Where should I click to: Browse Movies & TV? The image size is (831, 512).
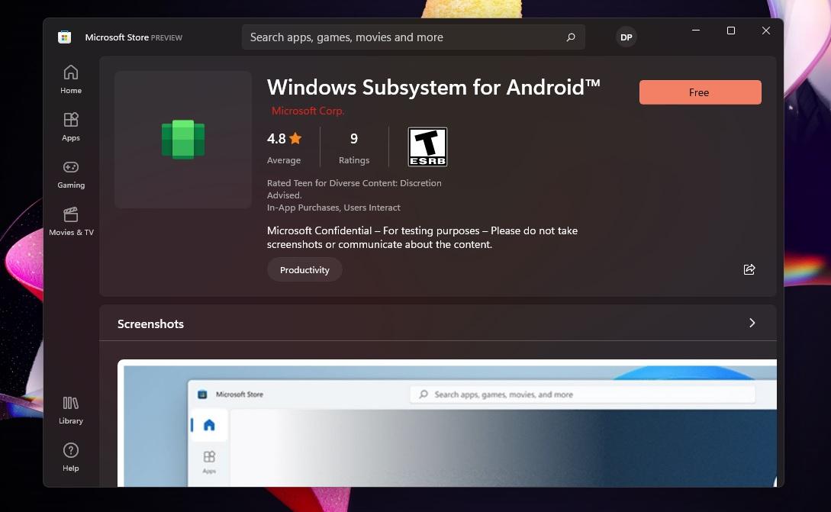click(x=70, y=221)
